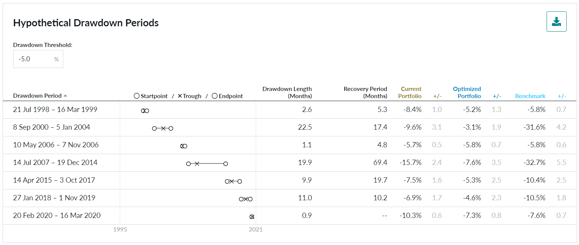Click the Benchmark column header
579x245 pixels.
(x=530, y=96)
